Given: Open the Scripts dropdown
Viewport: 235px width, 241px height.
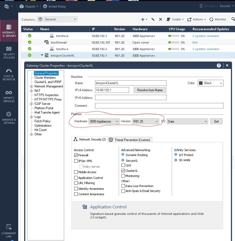Looking at the screenshot, I should [175, 19].
